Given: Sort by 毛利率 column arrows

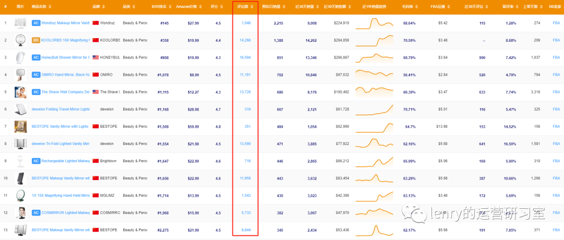Looking at the screenshot, I should [417, 7].
